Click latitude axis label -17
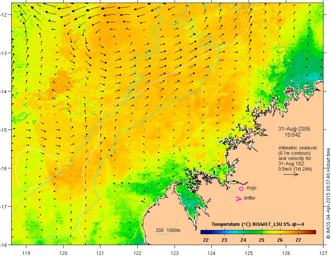The width and height of the screenshot is (331, 256). pos(4,207)
